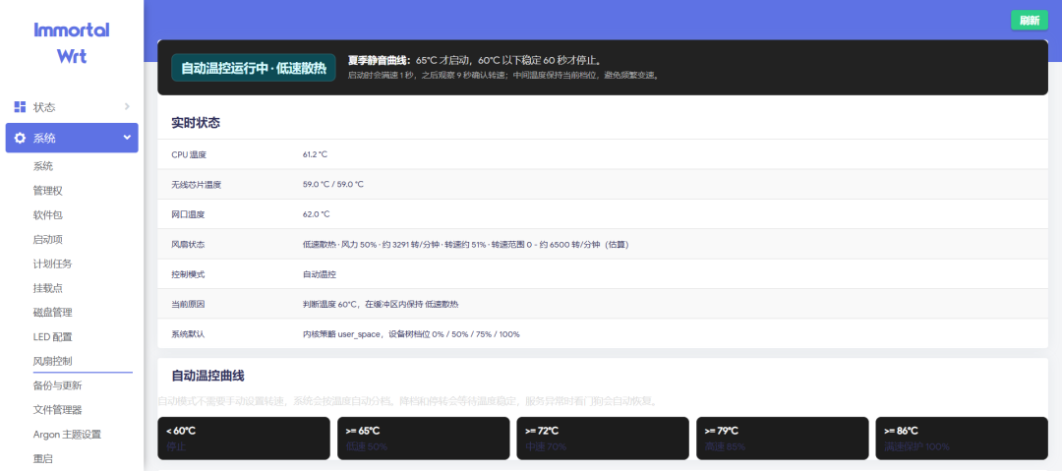The image size is (1062, 471).
Task: Click the 风扇状态 row label
Action: [x=188, y=244]
